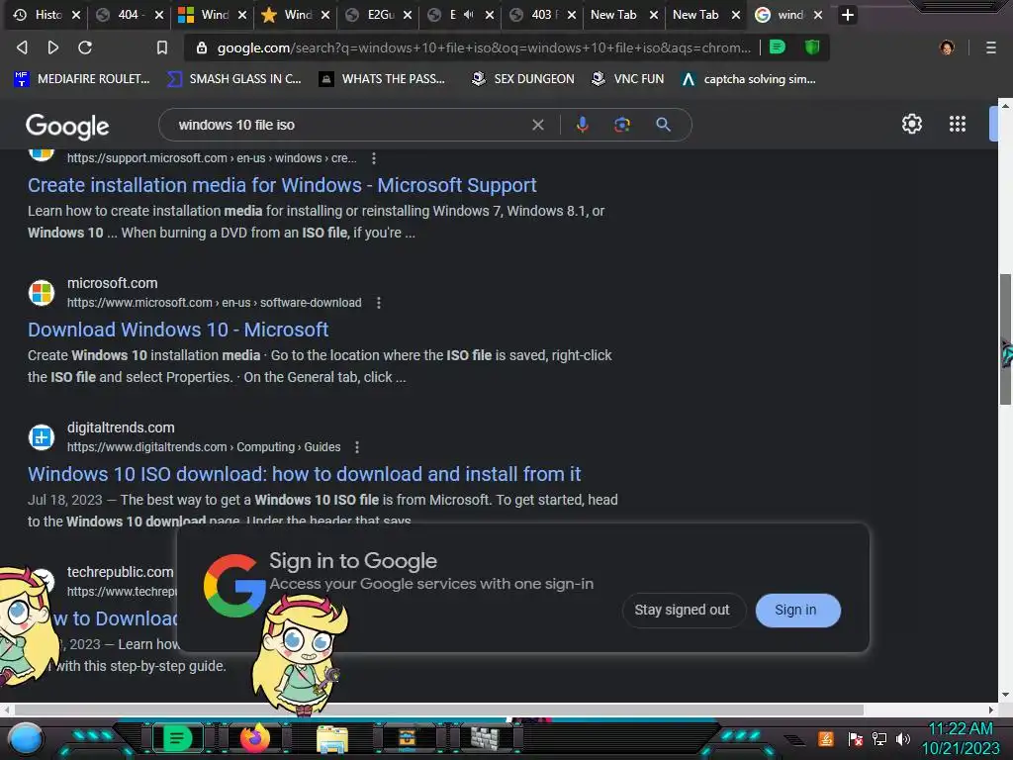Bookmark this page
The height and width of the screenshot is (760, 1013).
pyautogui.click(x=161, y=47)
